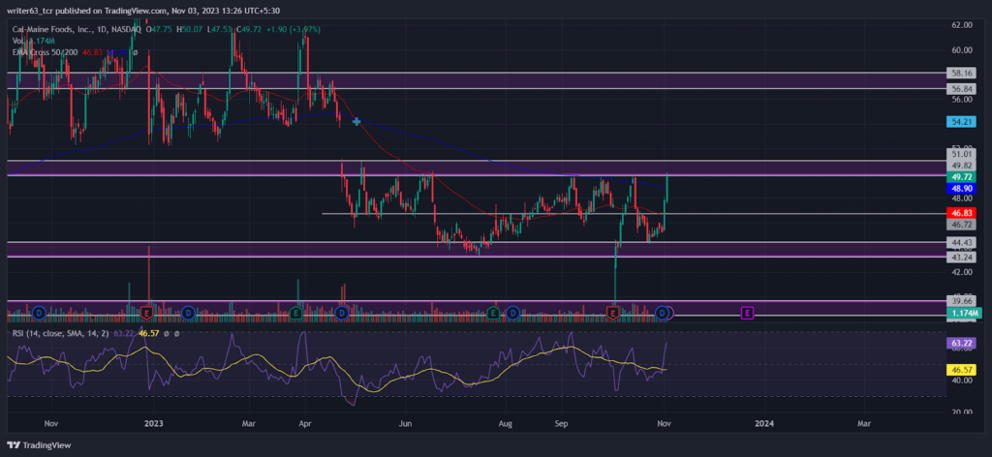This screenshot has height=457, width=992.
Task: Click the green earnings marker in late July 2023
Action: pos(493,313)
